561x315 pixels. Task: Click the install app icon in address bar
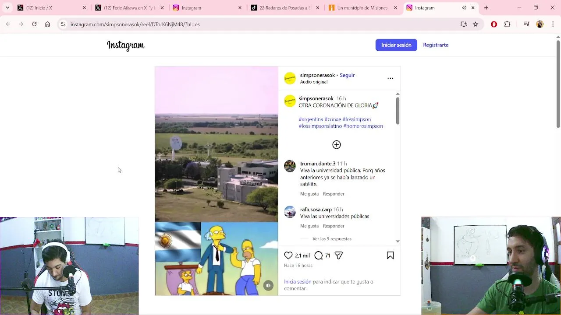[464, 24]
